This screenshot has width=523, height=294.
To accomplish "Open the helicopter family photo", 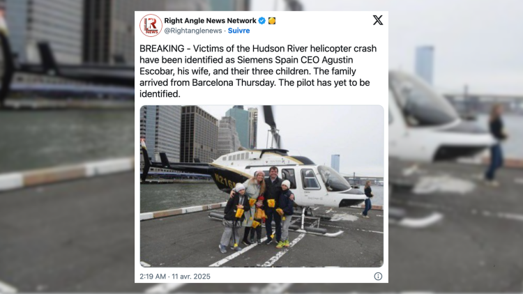I will [x=261, y=186].
